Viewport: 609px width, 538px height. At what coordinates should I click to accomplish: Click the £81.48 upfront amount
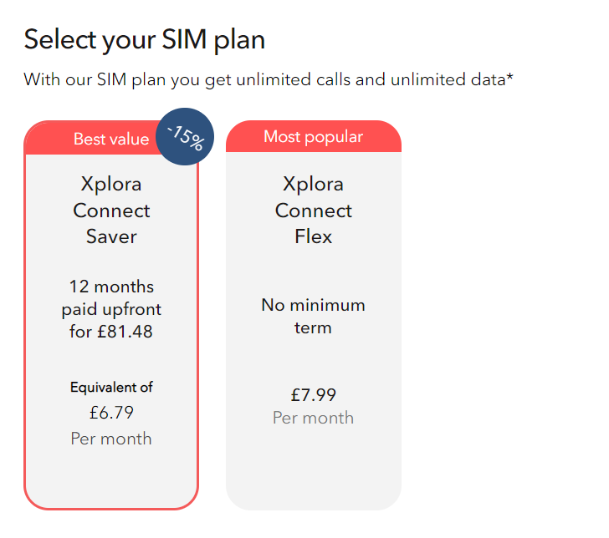coord(126,332)
